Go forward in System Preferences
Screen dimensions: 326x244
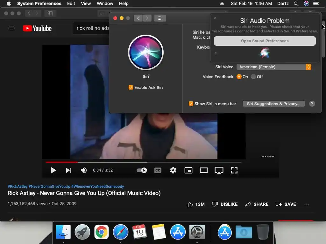(147, 18)
